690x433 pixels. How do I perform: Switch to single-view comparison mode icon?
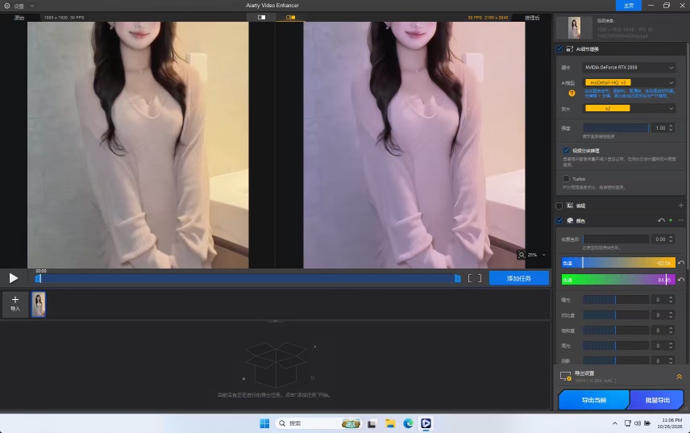coord(261,17)
